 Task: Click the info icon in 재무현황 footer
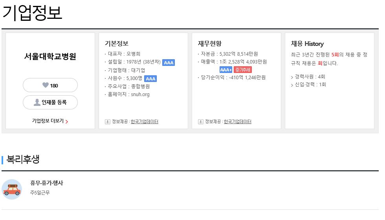tap(201, 122)
